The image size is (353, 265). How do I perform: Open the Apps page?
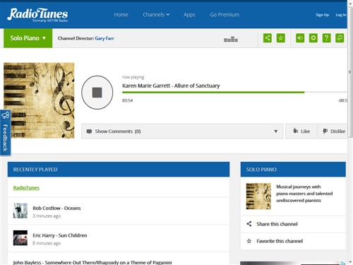[x=189, y=15]
